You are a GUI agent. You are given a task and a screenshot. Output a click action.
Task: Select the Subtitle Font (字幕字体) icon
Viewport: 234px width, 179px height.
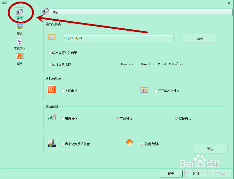click(19, 42)
